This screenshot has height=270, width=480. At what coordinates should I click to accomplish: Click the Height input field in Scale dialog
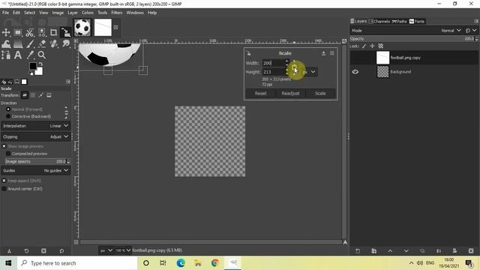(x=273, y=72)
